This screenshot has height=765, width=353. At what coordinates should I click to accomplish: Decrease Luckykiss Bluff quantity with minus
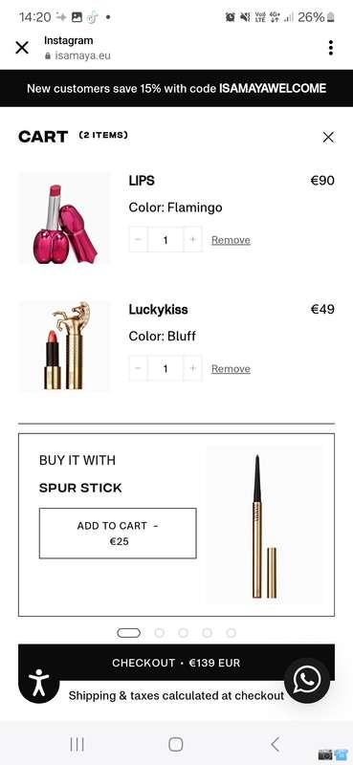click(x=138, y=368)
